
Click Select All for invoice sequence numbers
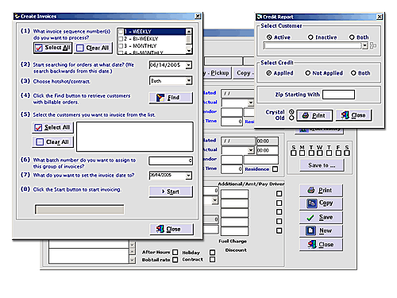pyautogui.click(x=52, y=48)
